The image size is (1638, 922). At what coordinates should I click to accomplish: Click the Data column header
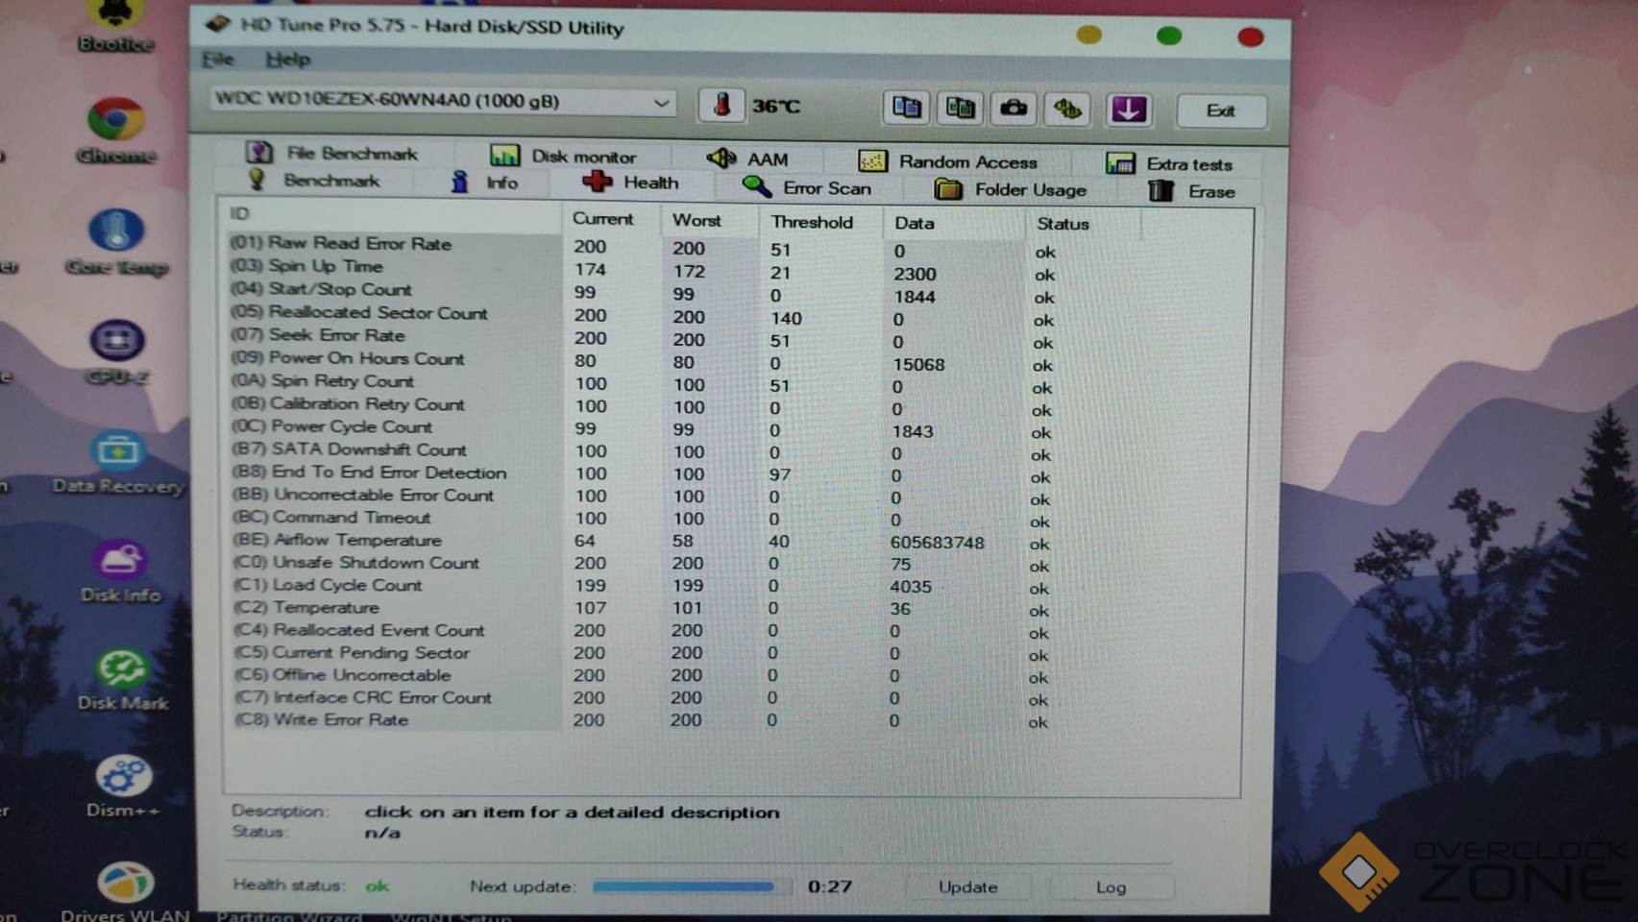[955, 223]
